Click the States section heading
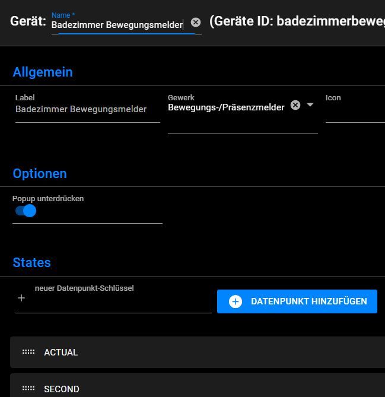 pyautogui.click(x=32, y=263)
